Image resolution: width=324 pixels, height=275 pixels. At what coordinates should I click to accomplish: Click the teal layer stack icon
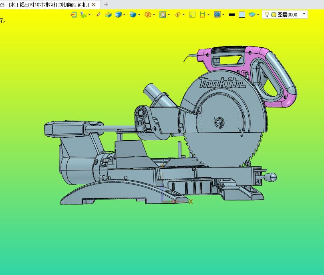(252, 14)
